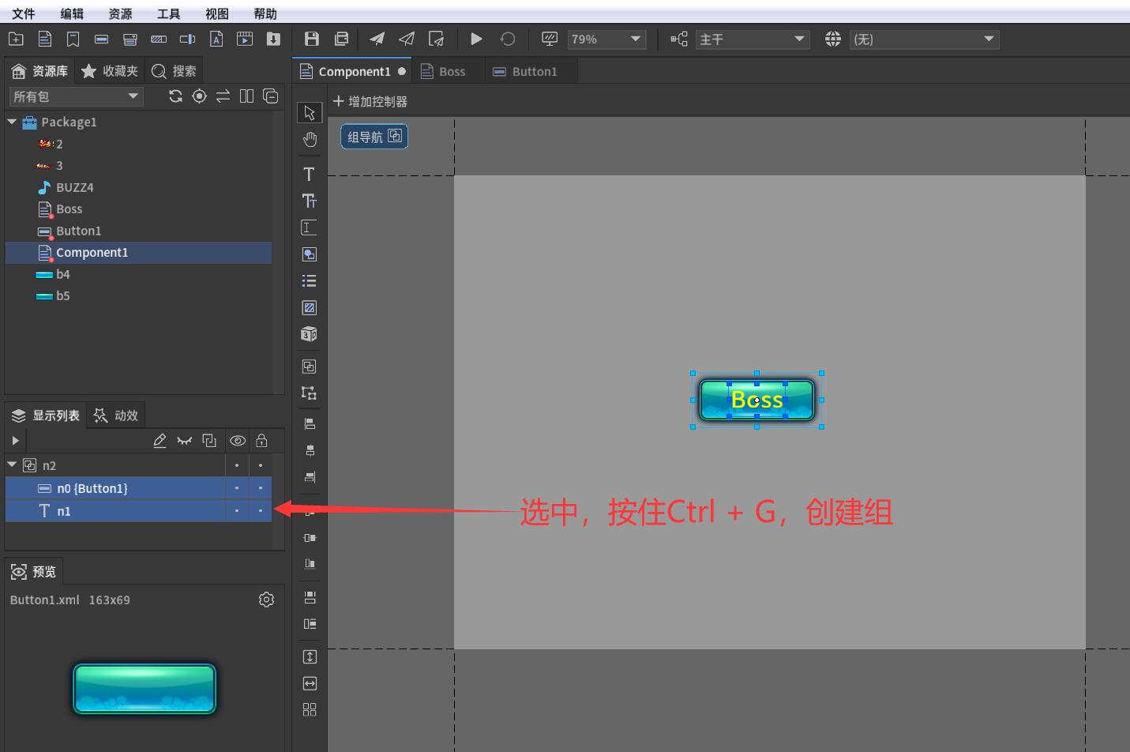
Task: Select the graph tool
Action: pyautogui.click(x=309, y=307)
